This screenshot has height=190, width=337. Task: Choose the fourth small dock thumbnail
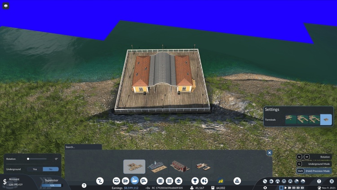pyautogui.click(x=203, y=167)
